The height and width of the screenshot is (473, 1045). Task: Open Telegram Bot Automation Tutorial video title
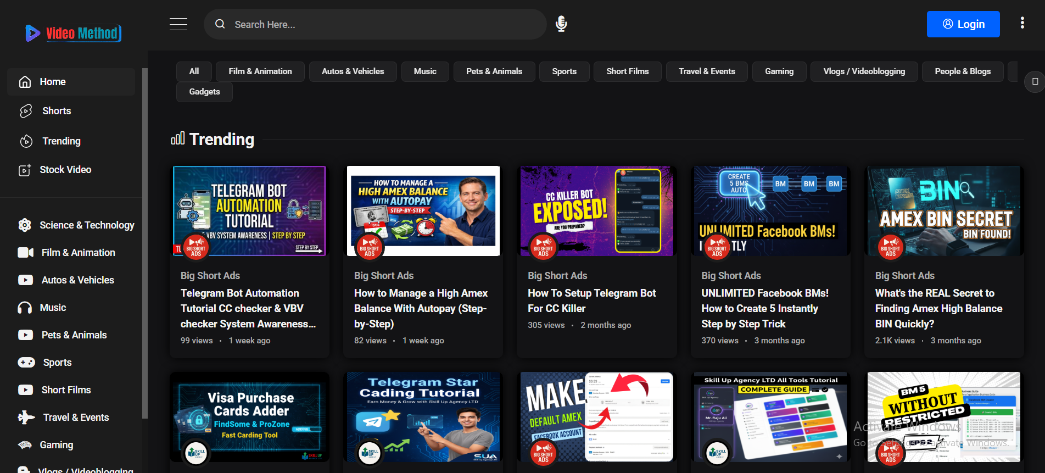click(x=248, y=309)
